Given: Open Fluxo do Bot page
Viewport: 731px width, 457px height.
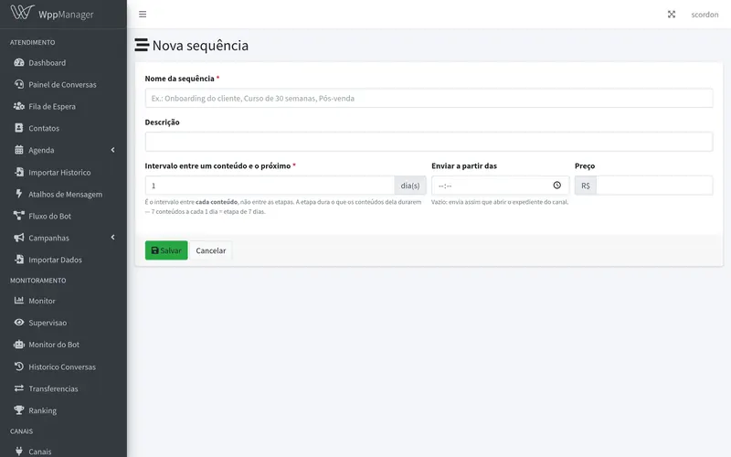Looking at the screenshot, I should point(63,216).
